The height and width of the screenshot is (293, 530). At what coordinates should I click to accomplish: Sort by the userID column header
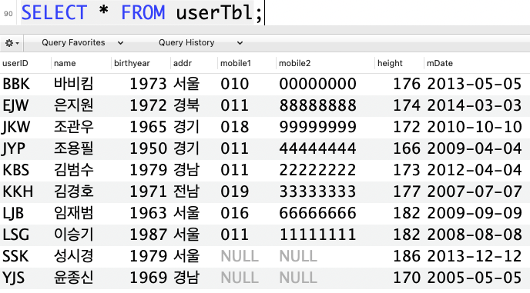coord(15,63)
